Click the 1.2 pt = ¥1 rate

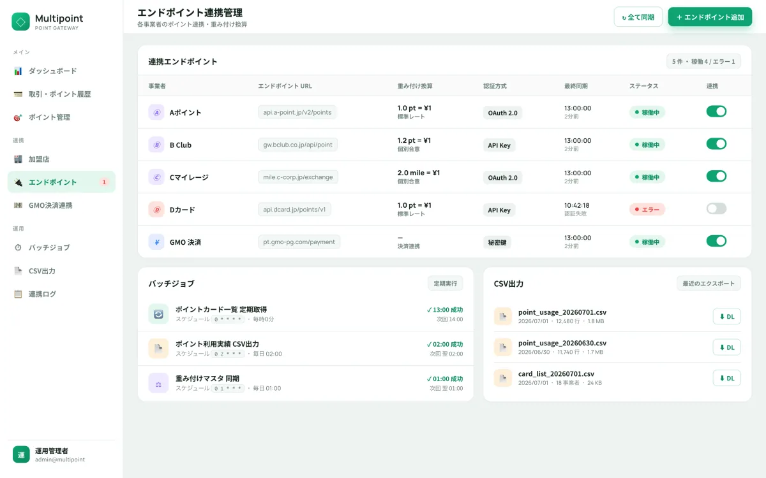click(414, 140)
